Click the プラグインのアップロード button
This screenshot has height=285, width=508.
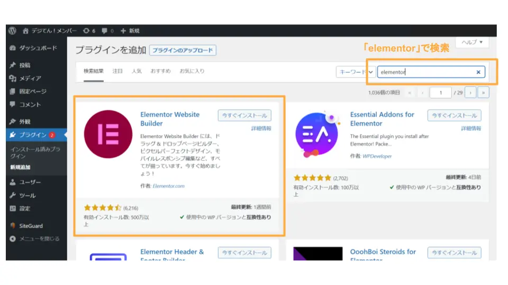coord(183,51)
